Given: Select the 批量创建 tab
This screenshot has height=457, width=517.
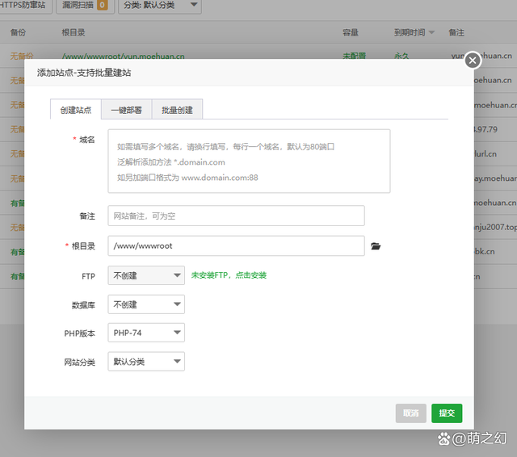Looking at the screenshot, I should pyautogui.click(x=177, y=110).
